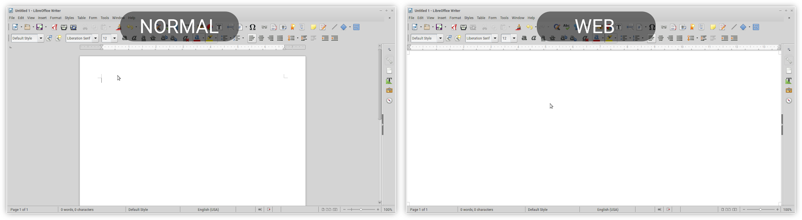The width and height of the screenshot is (802, 220).
Task: Insert bookmark icon in left Normal window
Action: (x=293, y=27)
